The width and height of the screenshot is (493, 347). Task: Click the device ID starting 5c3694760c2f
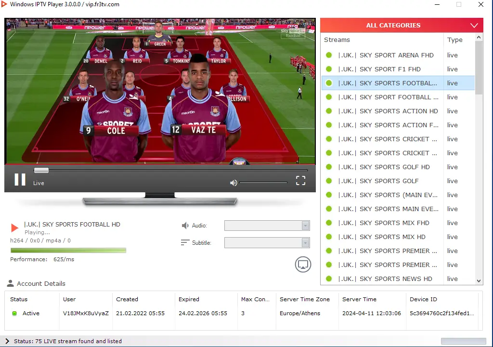(442, 313)
